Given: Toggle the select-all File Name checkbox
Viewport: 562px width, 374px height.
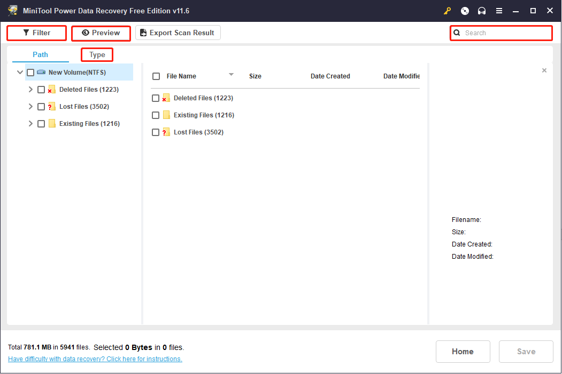Looking at the screenshot, I should (156, 76).
